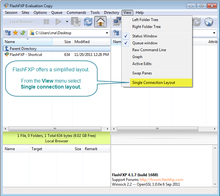Viewport: 220px width, 196px height.
Task: Open the right pane path dropdown arrow
Action: [x=214, y=33]
